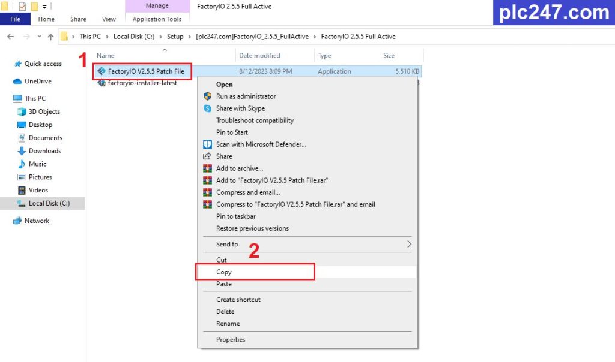Go up one folder level arrow
Image resolution: width=615 pixels, height=362 pixels.
coord(50,37)
